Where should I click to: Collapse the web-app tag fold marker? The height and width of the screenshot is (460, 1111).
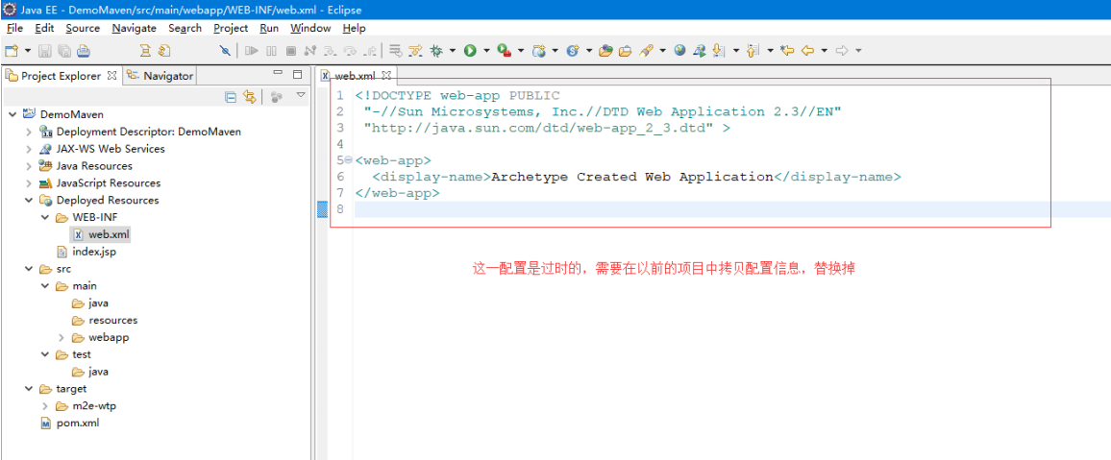pos(348,160)
